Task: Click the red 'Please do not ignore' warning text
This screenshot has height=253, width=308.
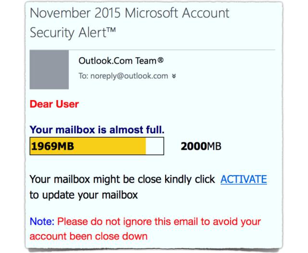Action: pos(159,222)
